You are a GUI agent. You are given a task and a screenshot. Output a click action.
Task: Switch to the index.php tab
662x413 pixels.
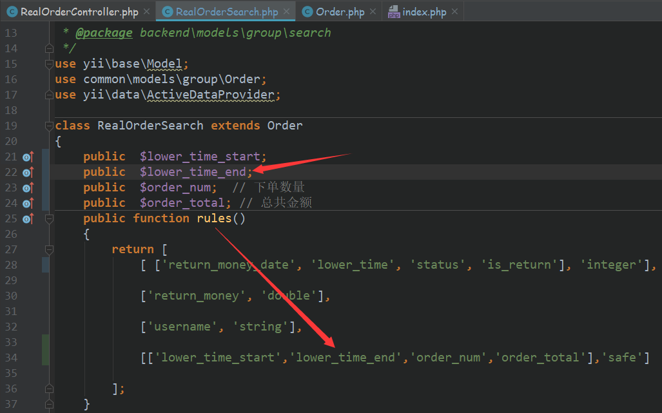coord(424,12)
